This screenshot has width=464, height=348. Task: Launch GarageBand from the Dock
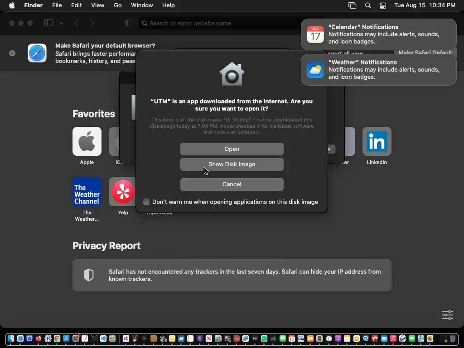[135, 338]
